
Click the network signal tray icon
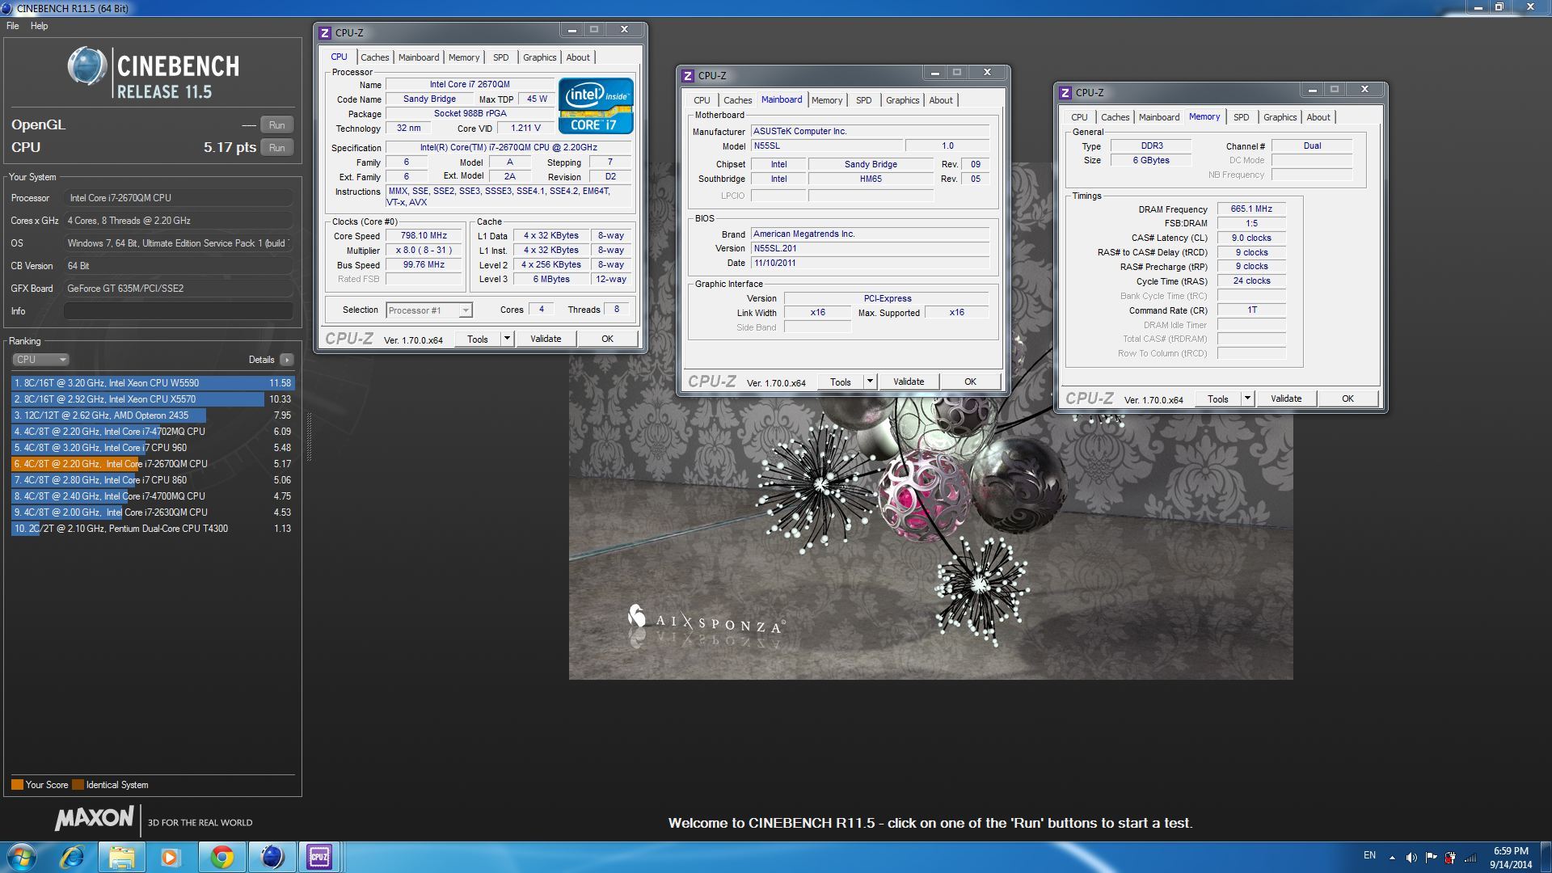coord(1470,858)
